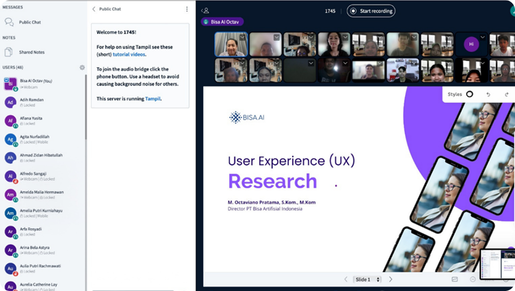Toggle the multi-user whiteboard chart icon

pyautogui.click(x=455, y=279)
